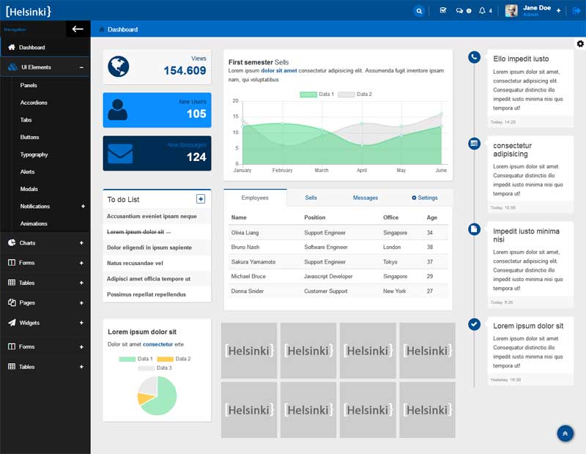Open the Typography sidebar link
The image size is (586, 454).
(34, 155)
